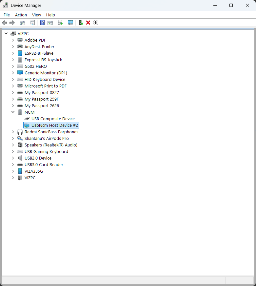Viewport: 256px width, 286px height.
Task: Select the USB3.0 Card Reader label
Action: pyautogui.click(x=44, y=165)
